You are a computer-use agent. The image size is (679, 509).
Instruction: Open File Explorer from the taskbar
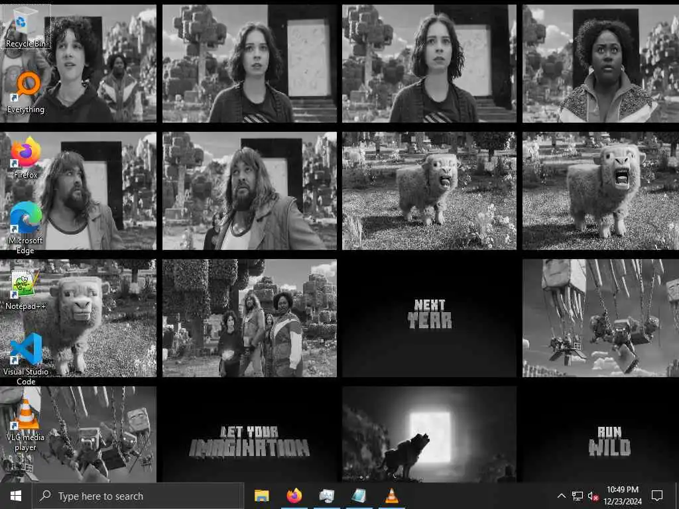pos(261,496)
